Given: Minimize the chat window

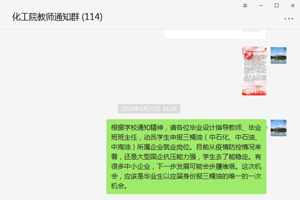Looking at the screenshot, I should pyautogui.click(x=261, y=6).
